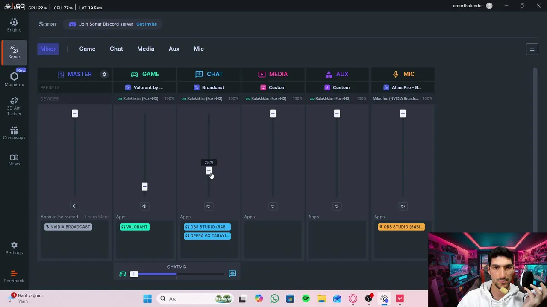
Task: Click the OBS STUDIO chip under Chat
Action: pyautogui.click(x=207, y=227)
